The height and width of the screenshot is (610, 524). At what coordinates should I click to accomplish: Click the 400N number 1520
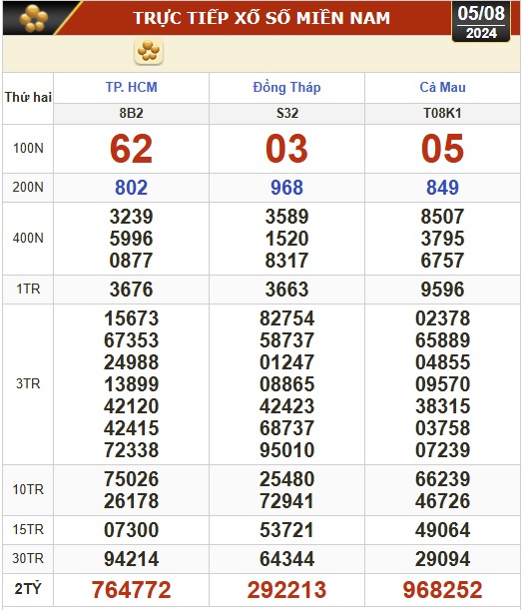click(286, 239)
